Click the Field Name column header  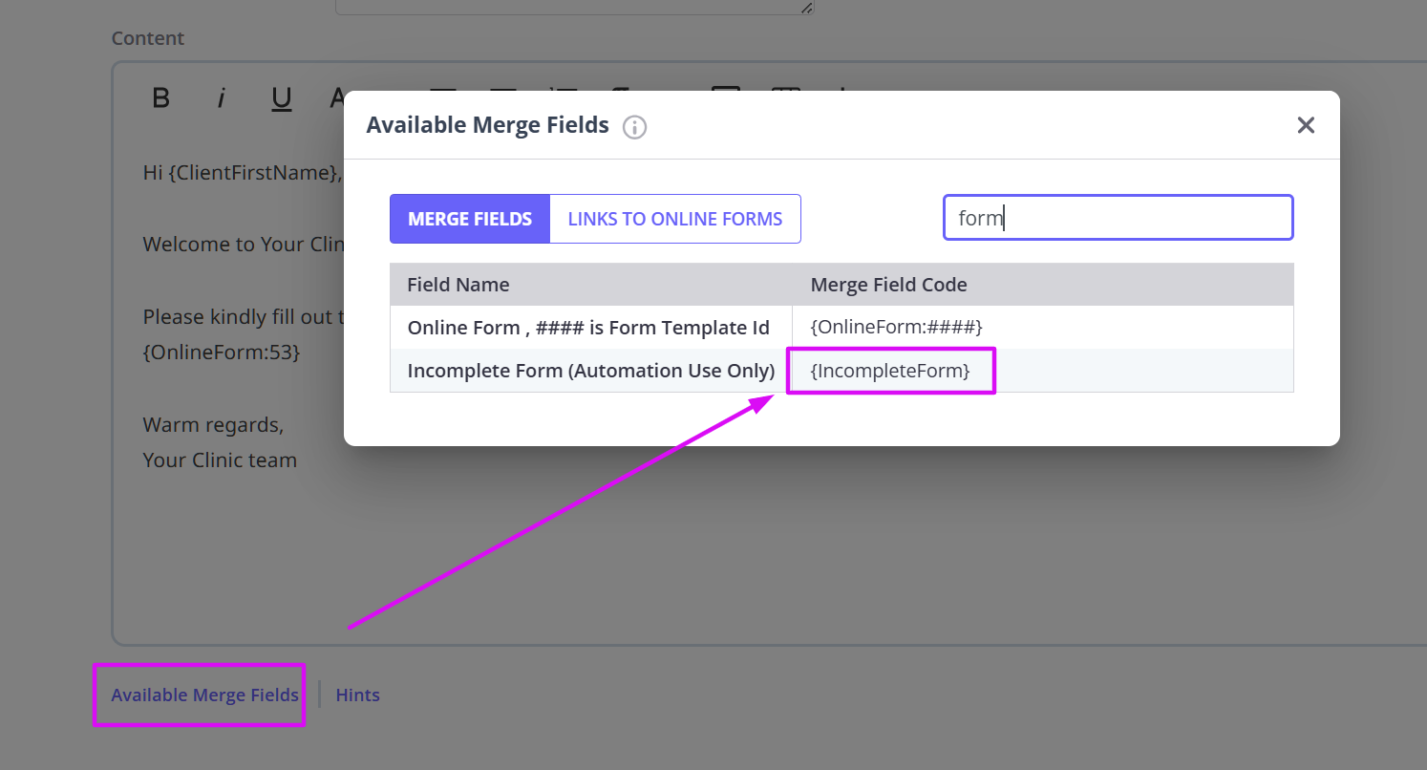(x=459, y=284)
